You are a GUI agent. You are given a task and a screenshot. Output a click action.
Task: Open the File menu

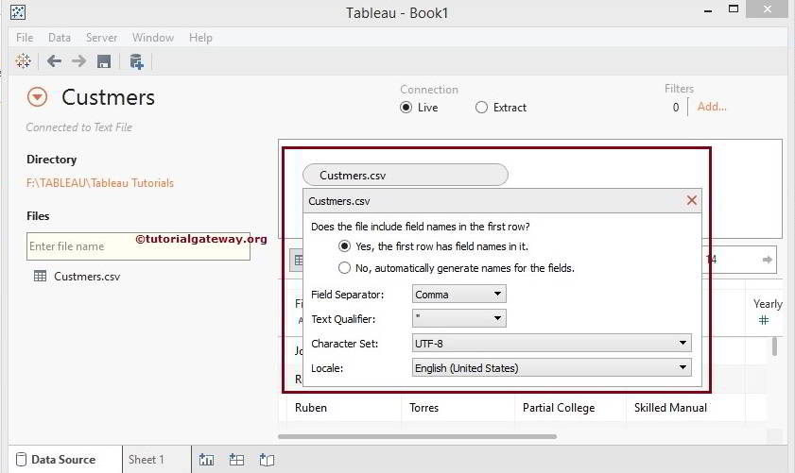pyautogui.click(x=25, y=38)
